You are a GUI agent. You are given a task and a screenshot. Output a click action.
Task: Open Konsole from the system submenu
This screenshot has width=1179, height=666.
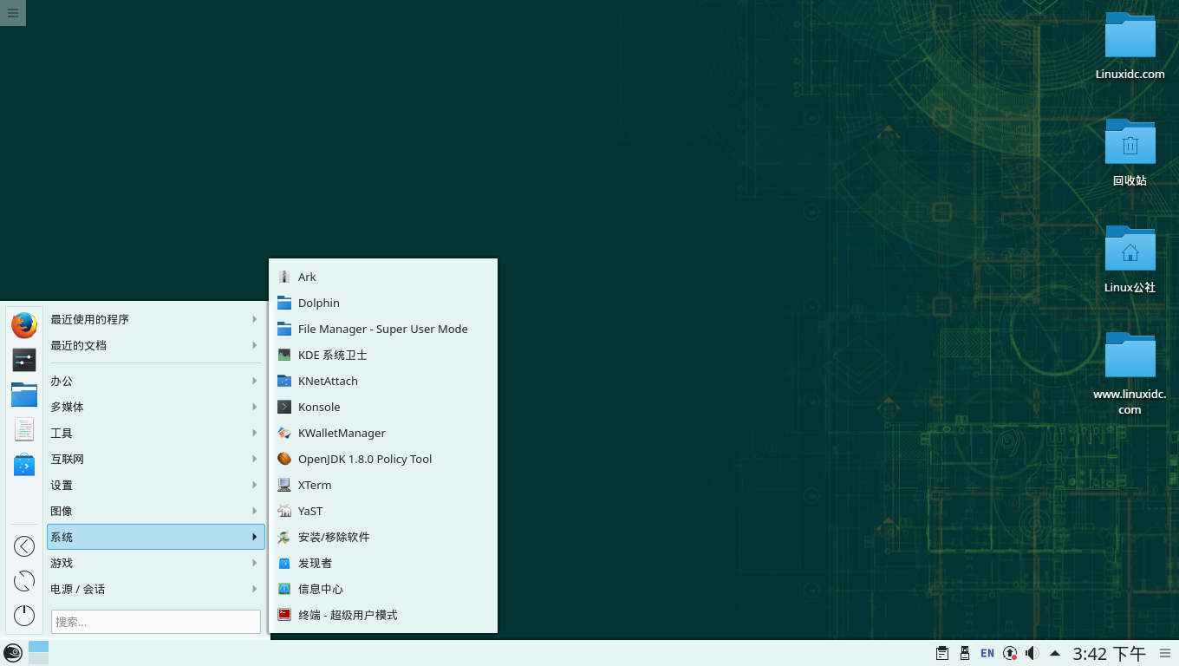click(x=319, y=407)
